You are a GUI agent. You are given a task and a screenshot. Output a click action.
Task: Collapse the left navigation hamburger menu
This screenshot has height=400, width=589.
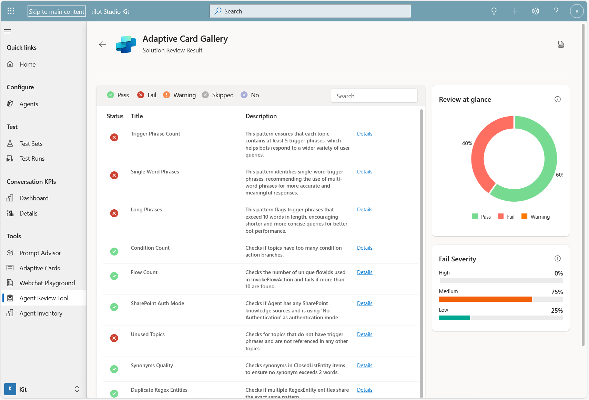pyautogui.click(x=8, y=31)
